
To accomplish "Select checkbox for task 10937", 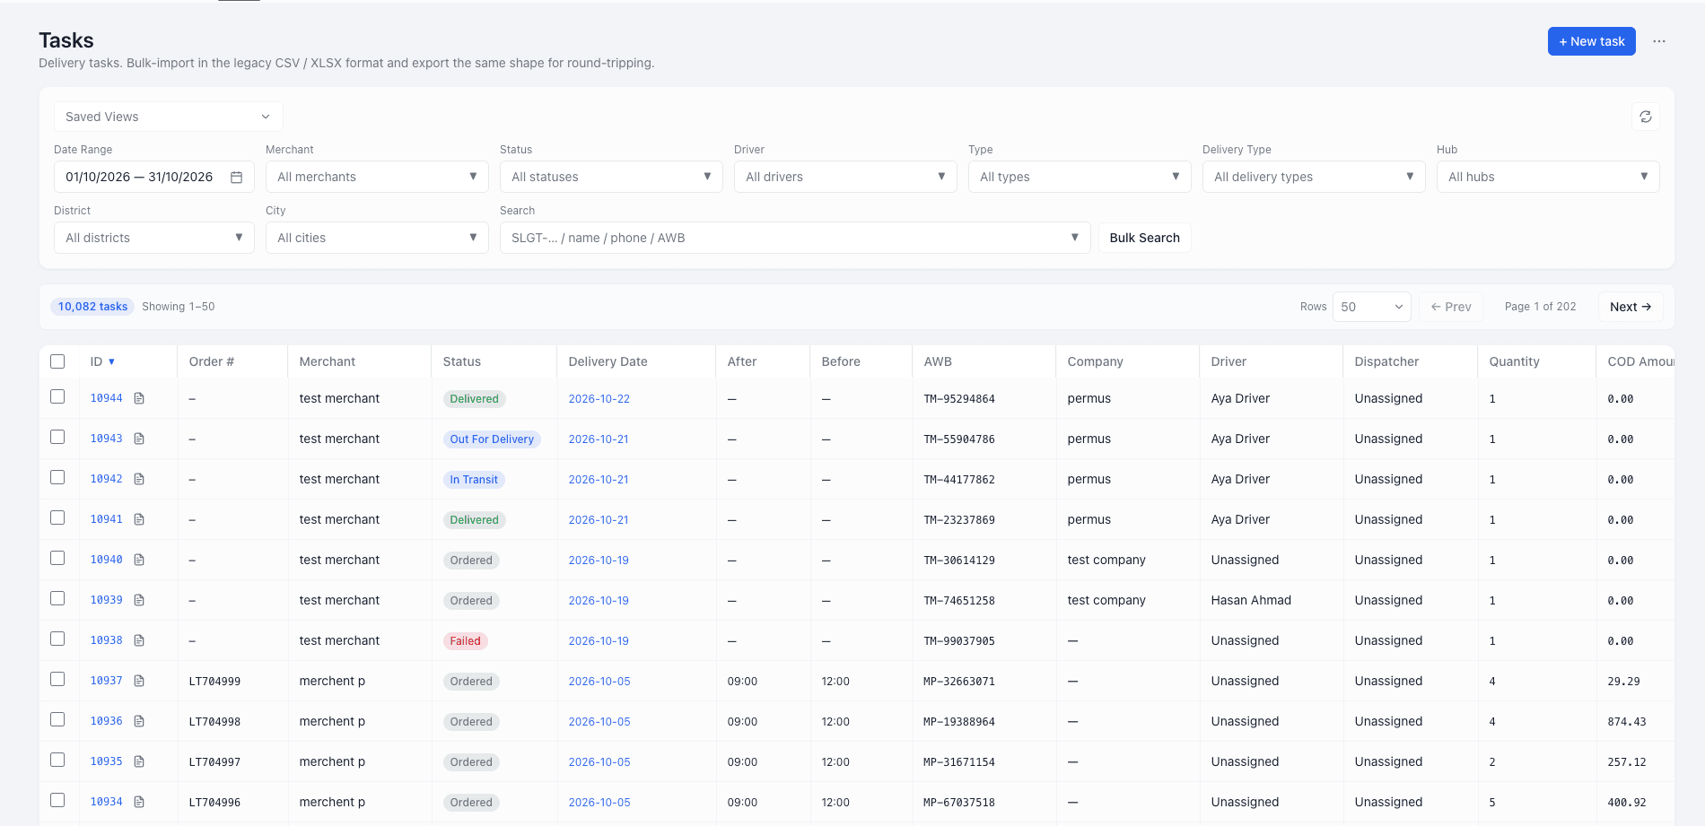I will 57,679.
